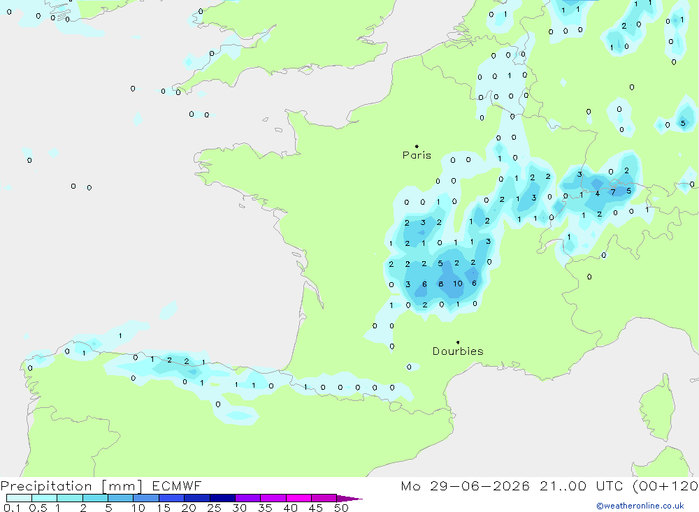Screen dimensions: 699x512
Task: Open the weatheronline.co.uk copyright link
Action: click(x=640, y=506)
